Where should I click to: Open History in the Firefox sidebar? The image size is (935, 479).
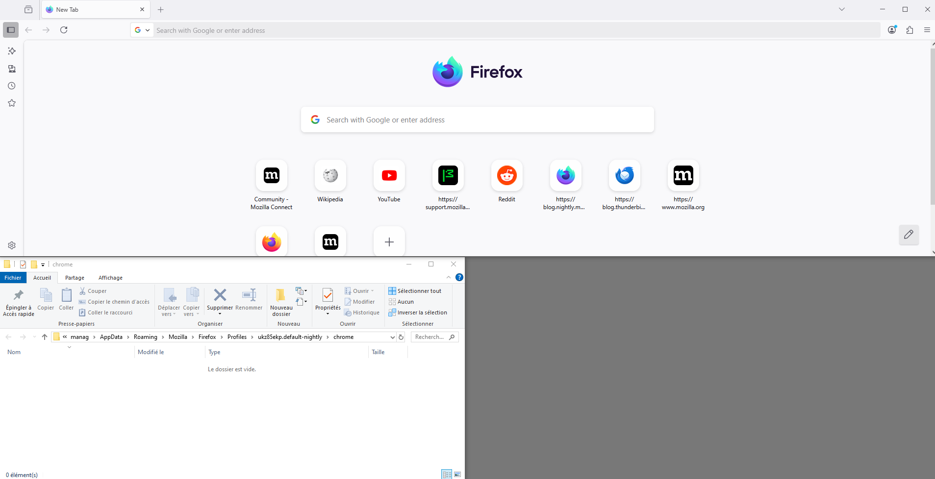point(12,86)
